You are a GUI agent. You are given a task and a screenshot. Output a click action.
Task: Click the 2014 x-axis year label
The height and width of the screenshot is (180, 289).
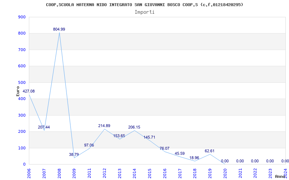pyautogui.click(x=134, y=173)
